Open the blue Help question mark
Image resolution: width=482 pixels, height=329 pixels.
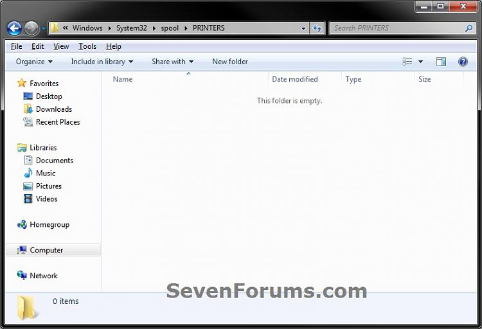click(x=463, y=62)
